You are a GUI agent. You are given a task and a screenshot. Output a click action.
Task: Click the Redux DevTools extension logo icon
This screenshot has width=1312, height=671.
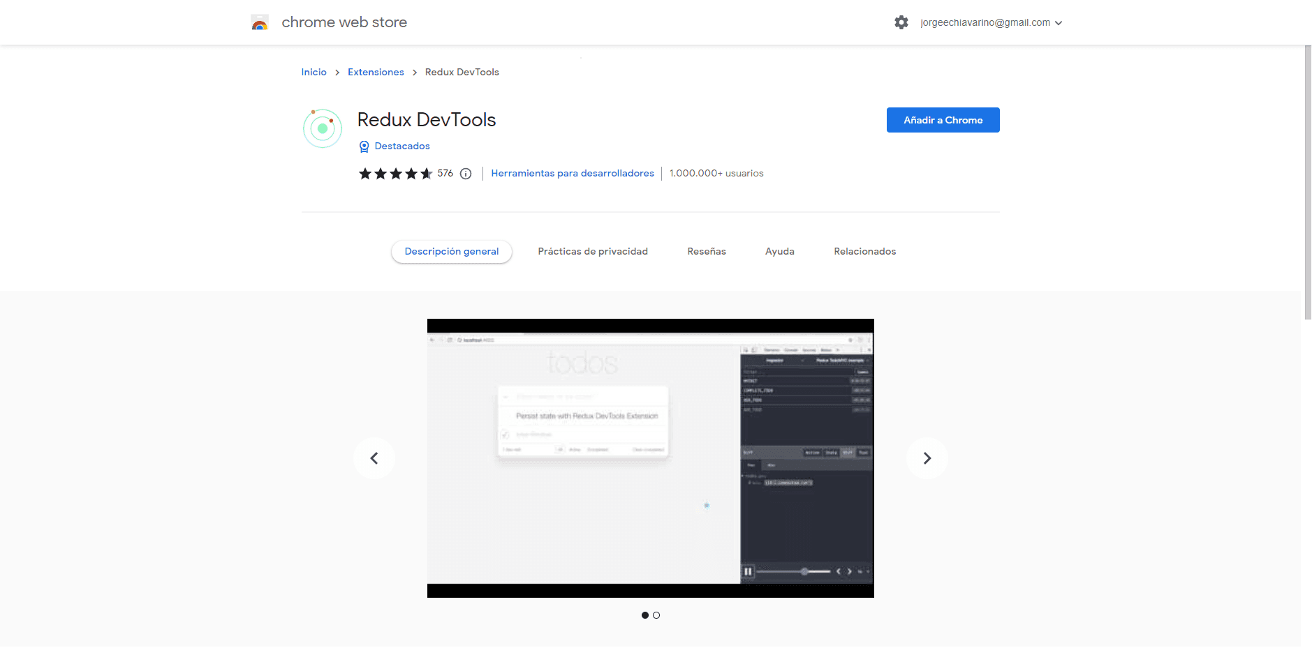[x=323, y=128]
